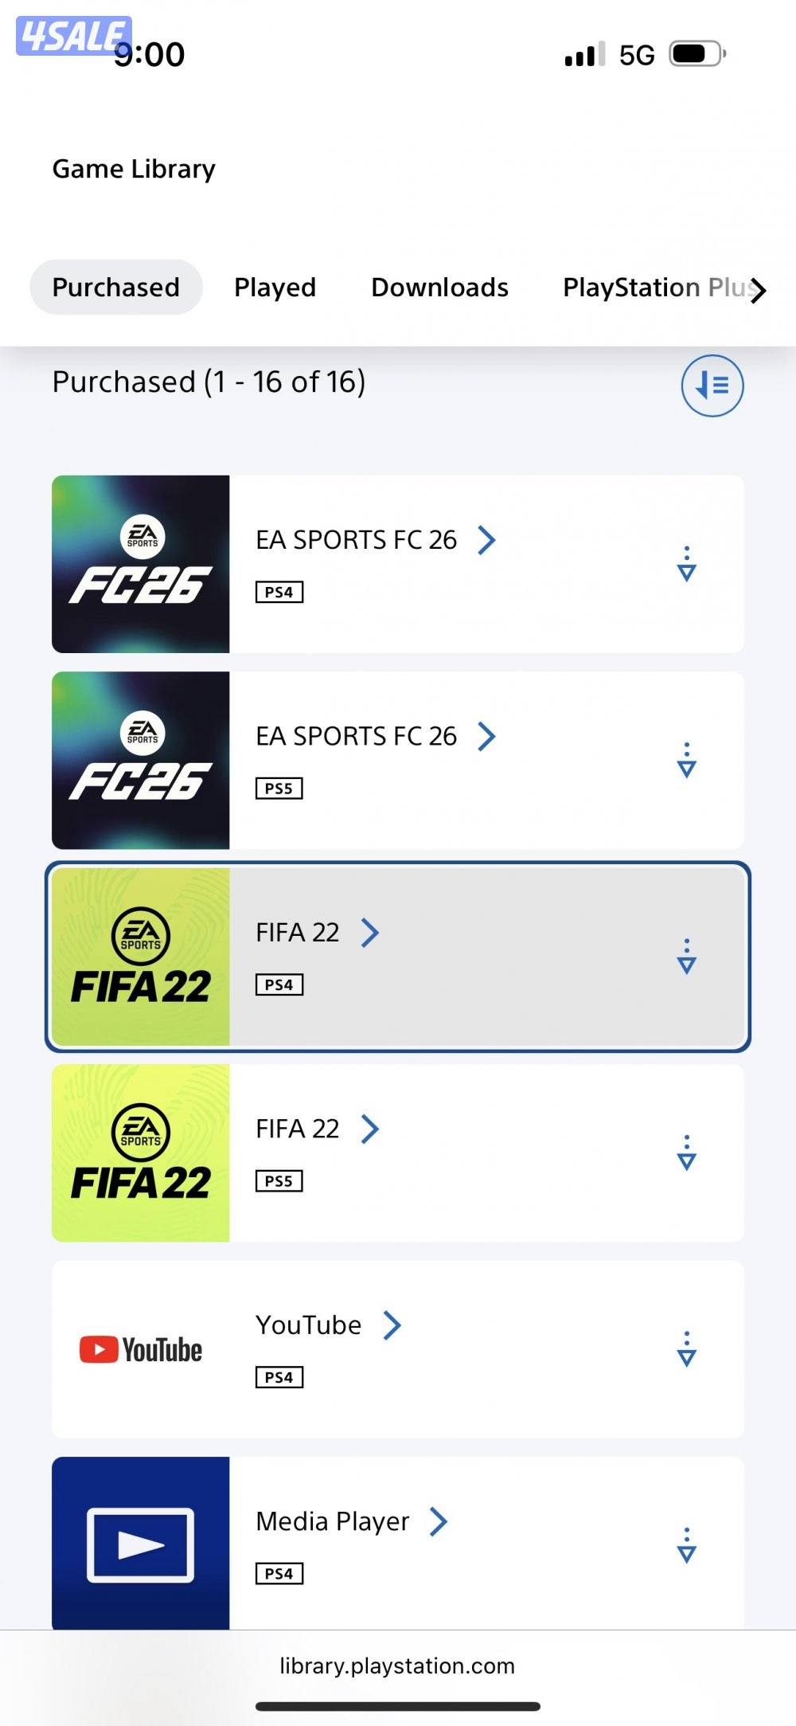The width and height of the screenshot is (796, 1726).
Task: Open the FIFA 22 PS5 title link
Action: tap(298, 1129)
